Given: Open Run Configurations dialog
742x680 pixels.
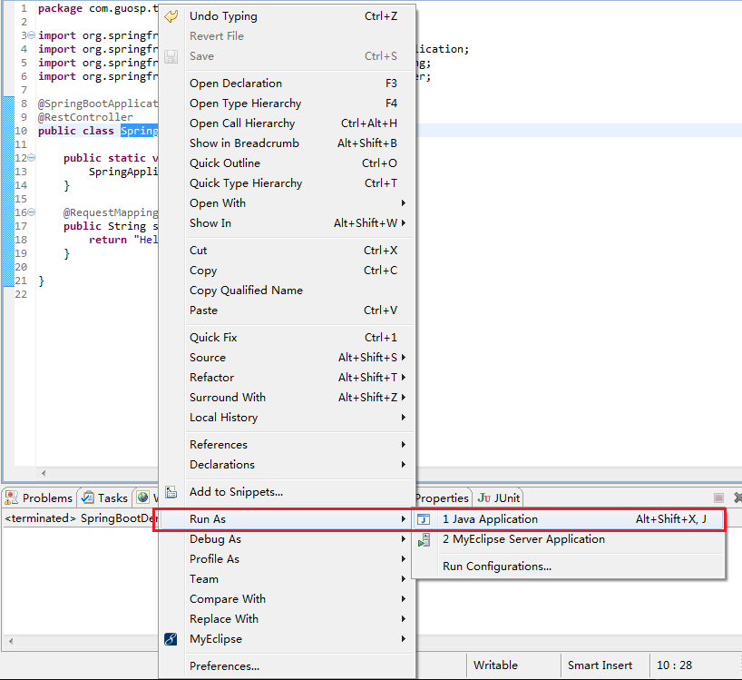Looking at the screenshot, I should 496,567.
